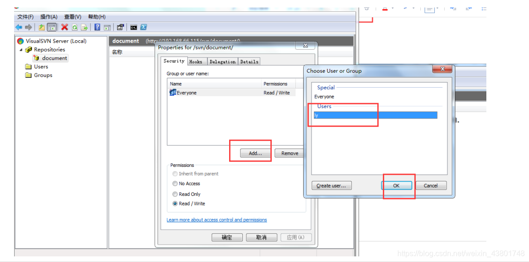The height and width of the screenshot is (262, 529).
Task: Select the Repositories tree node
Action: coord(49,50)
